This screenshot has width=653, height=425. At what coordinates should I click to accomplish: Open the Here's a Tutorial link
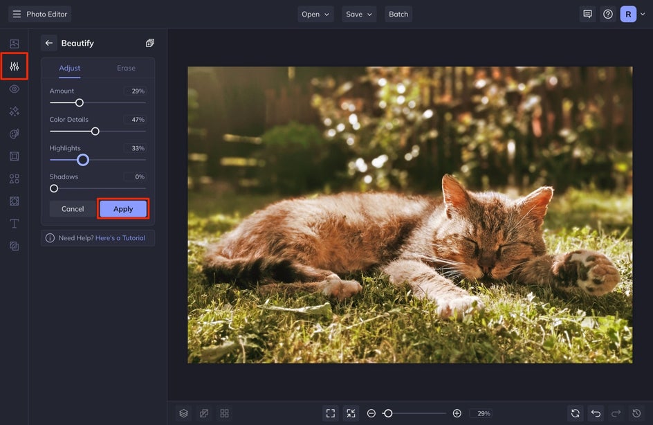120,238
